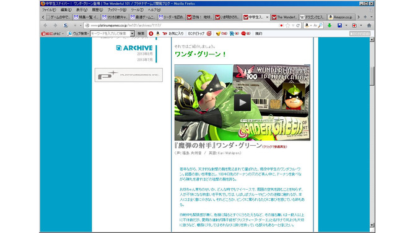
Task: Play the Wonder-Green video
Action: pos(242,102)
